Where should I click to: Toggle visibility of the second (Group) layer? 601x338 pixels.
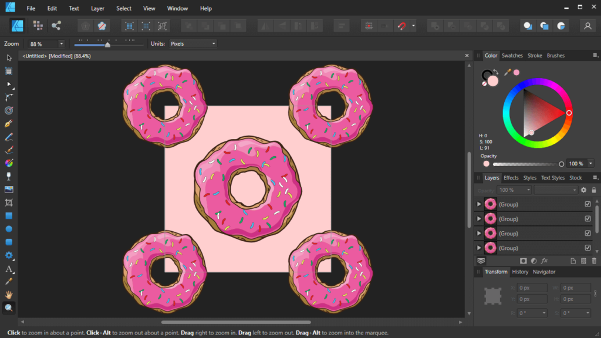click(x=588, y=219)
